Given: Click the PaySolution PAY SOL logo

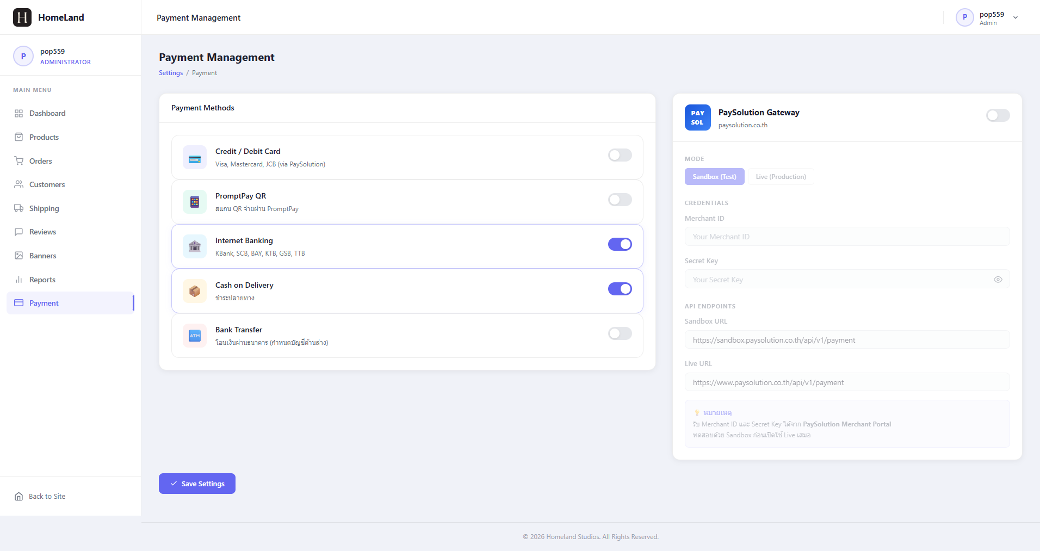Looking at the screenshot, I should pos(698,117).
